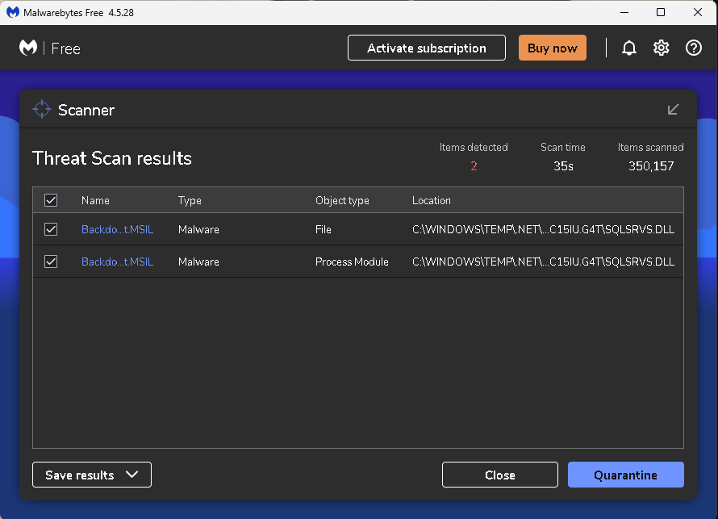Toggle the select-all checkbox in header
Screen dimensions: 718x519
tap(51, 200)
